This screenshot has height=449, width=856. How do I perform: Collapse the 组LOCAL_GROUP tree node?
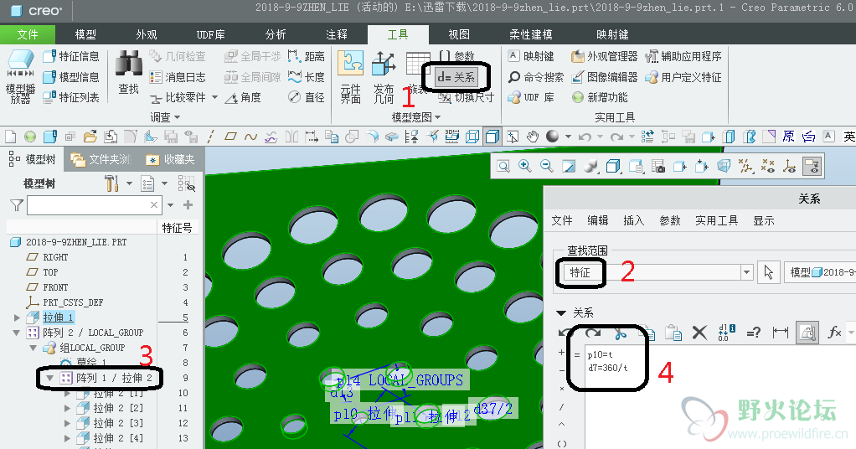coord(34,348)
